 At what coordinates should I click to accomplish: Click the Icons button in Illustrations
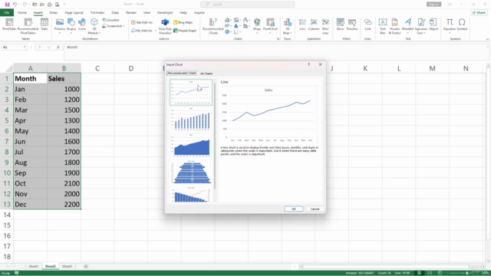point(82,25)
